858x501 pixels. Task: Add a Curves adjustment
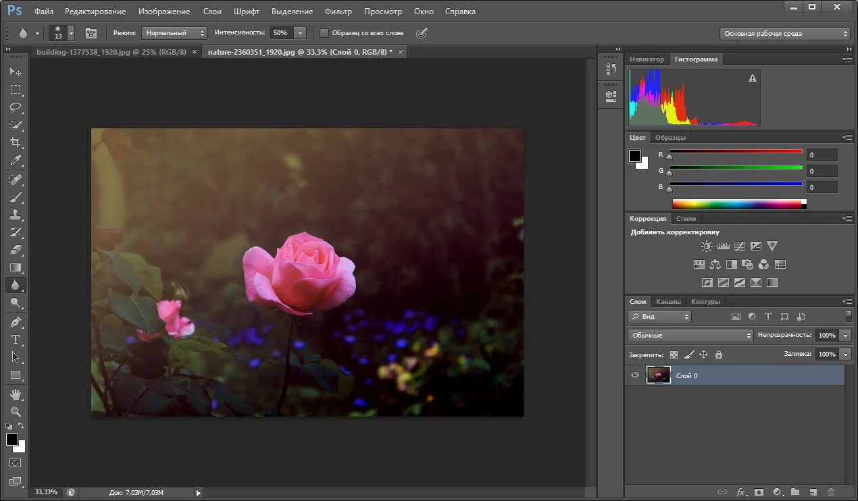click(x=740, y=246)
